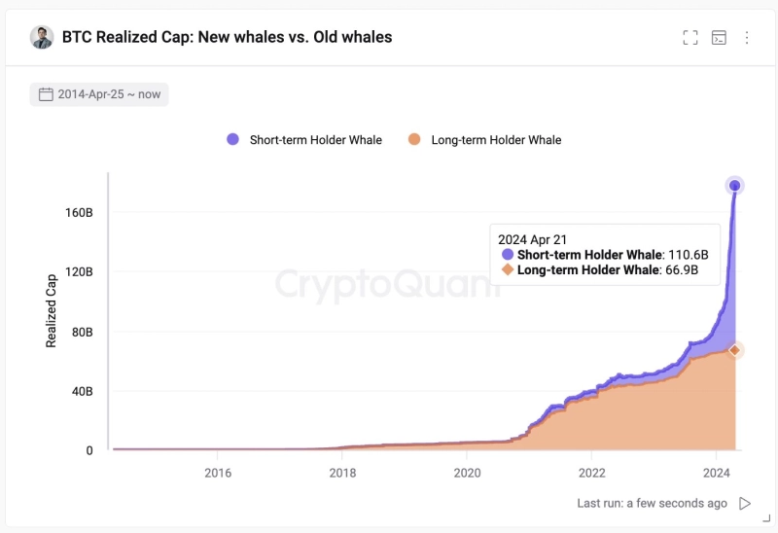Run the query with the play icon
Viewport: 778px width, 533px height.
pyautogui.click(x=745, y=503)
